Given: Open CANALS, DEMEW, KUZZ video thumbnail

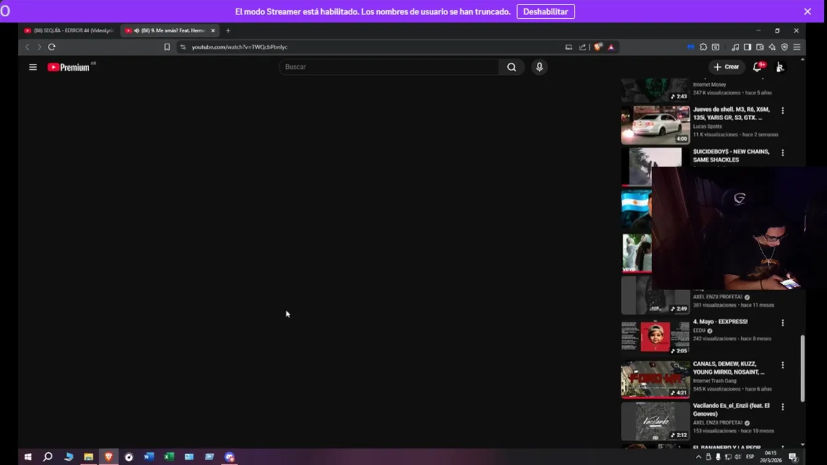Looking at the screenshot, I should point(655,379).
